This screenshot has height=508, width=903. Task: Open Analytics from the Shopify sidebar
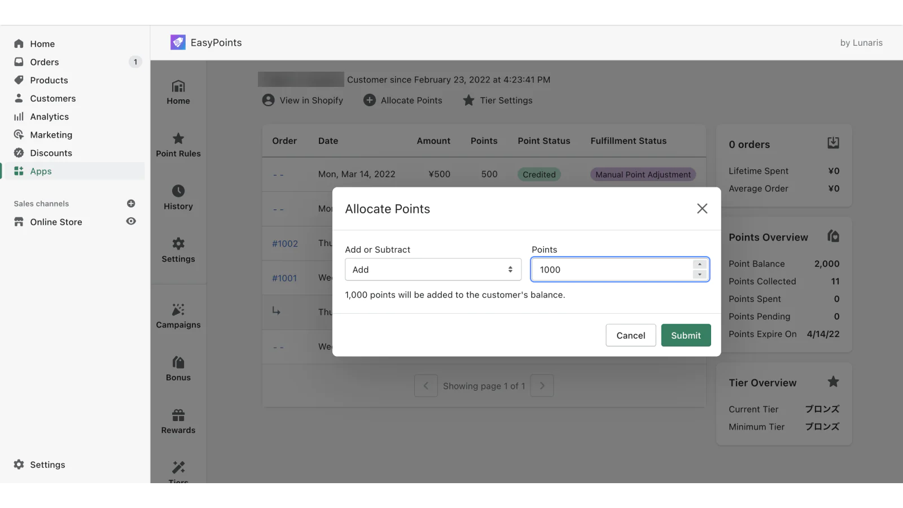click(48, 116)
